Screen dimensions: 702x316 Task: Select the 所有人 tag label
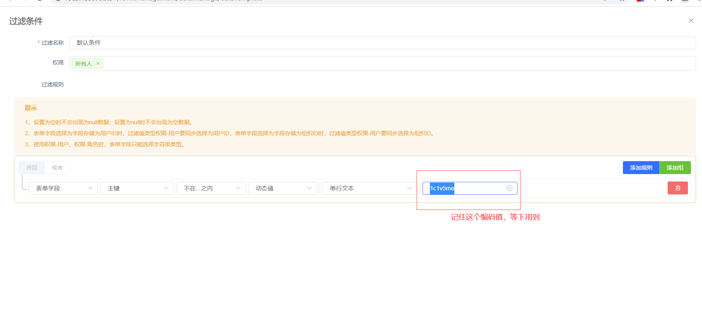click(84, 64)
